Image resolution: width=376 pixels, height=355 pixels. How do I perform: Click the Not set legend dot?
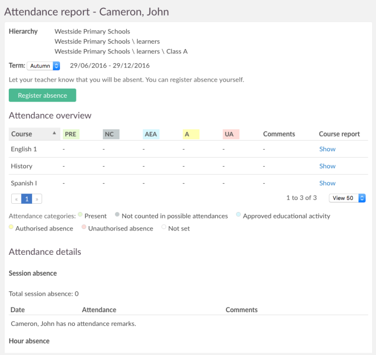click(164, 227)
